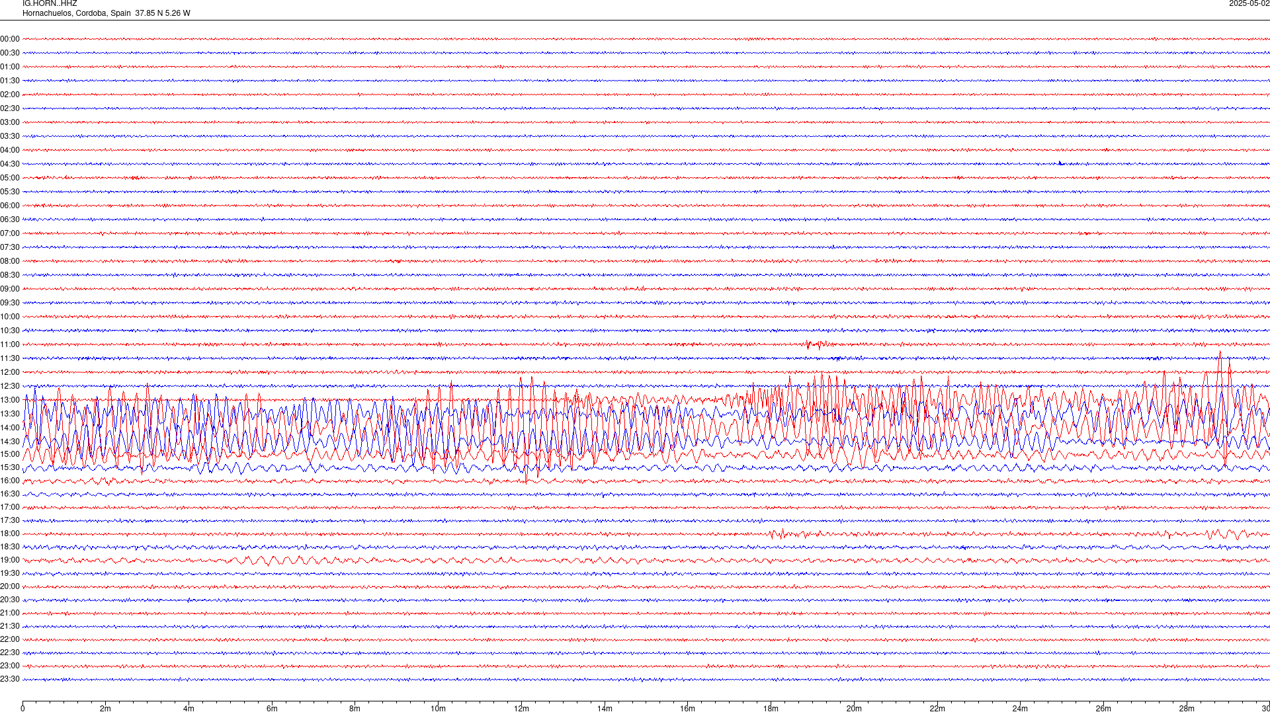Viewport: 1270px width, 714px height.
Task: Select the 03:00 time row label
Action: [10, 122]
